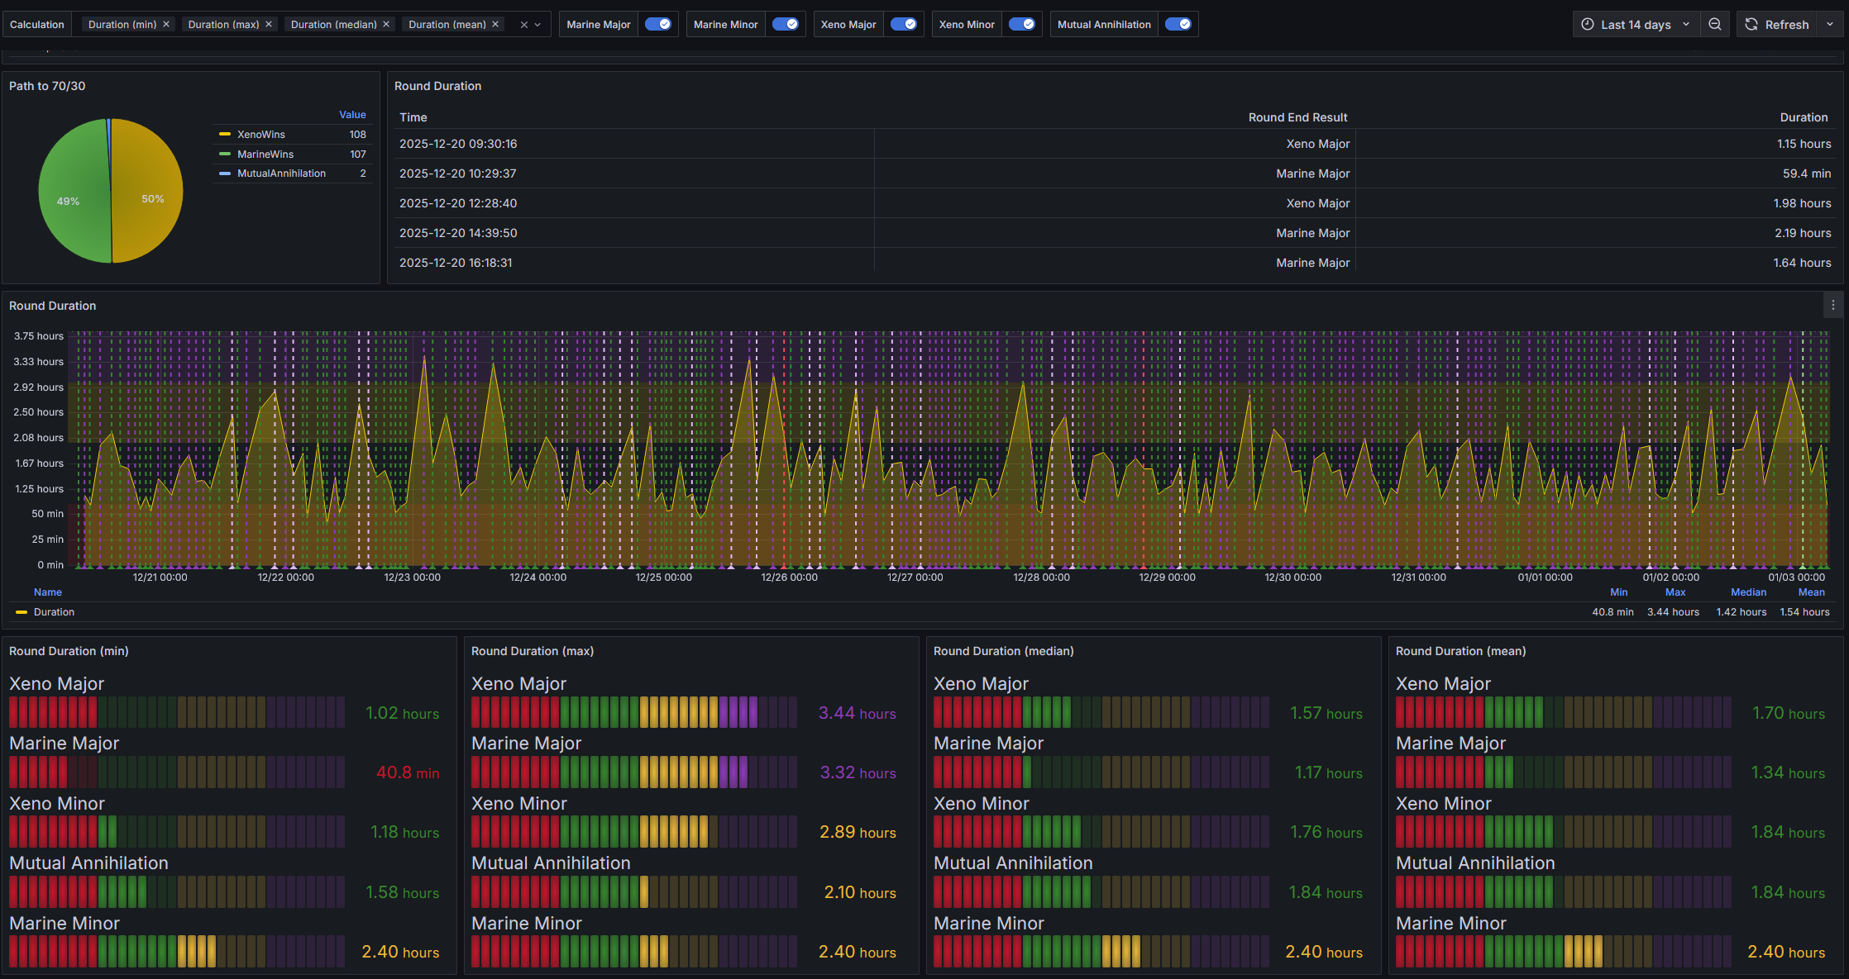Remove the Duration (max) chip
This screenshot has width=1849, height=979.
click(x=269, y=25)
